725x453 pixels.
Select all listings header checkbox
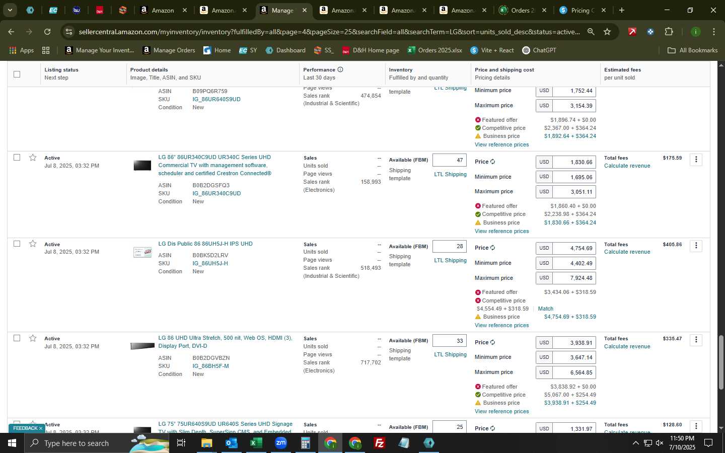17,74
